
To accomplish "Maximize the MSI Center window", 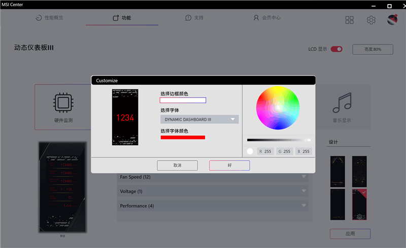I will point(389,6).
